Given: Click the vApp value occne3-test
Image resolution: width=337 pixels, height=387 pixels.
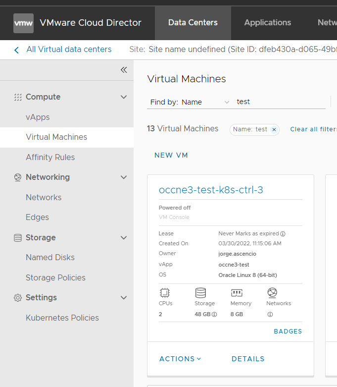Looking at the screenshot, I should coord(234,265).
